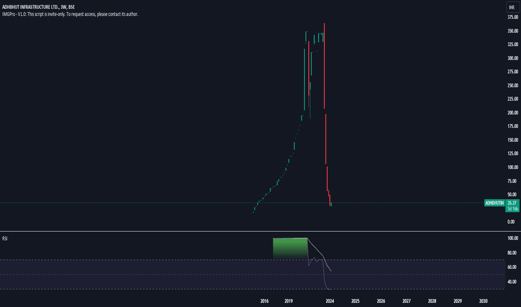Click the 35.37 current price tag

pyautogui.click(x=512, y=203)
